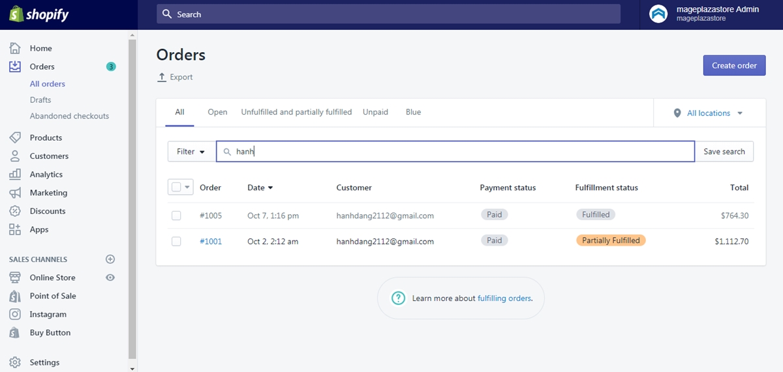The width and height of the screenshot is (783, 372).
Task: Click the Create order button
Action: pos(734,65)
